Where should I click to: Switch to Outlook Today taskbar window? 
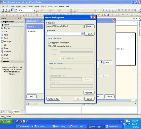click(60, 126)
